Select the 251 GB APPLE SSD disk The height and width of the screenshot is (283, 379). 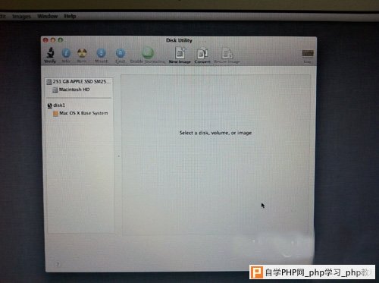79,81
